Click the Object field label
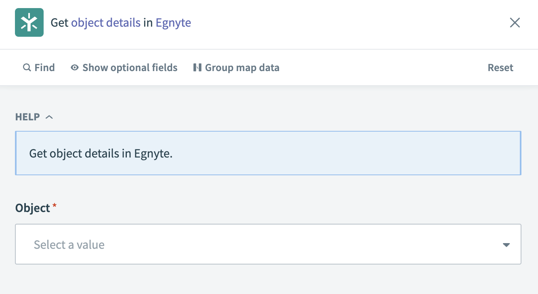The image size is (538, 294). click(x=32, y=208)
